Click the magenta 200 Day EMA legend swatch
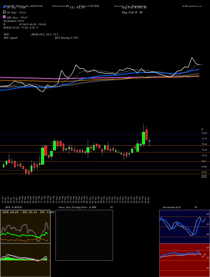The height and width of the screenshot is (277, 210). pos(4,17)
